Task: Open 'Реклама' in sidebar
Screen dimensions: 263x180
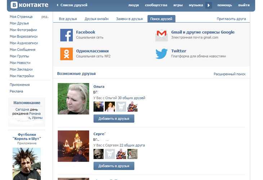Action: click(17, 91)
